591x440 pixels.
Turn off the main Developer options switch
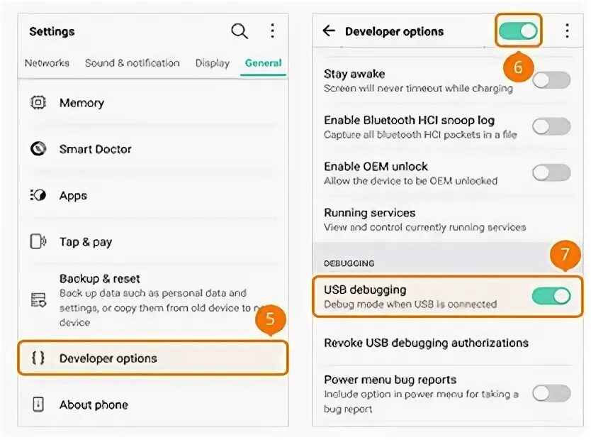coord(518,31)
